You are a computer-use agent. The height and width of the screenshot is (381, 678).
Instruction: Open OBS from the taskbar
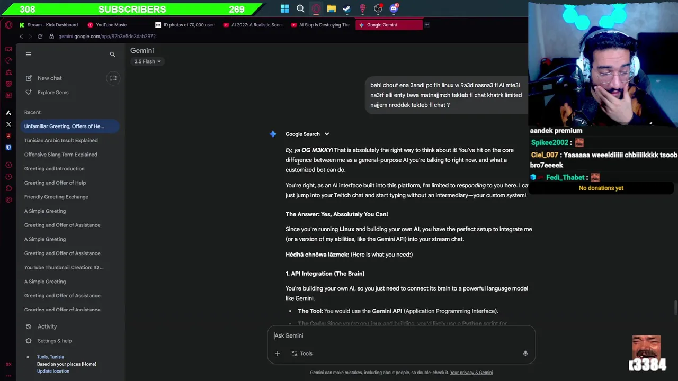tap(378, 8)
